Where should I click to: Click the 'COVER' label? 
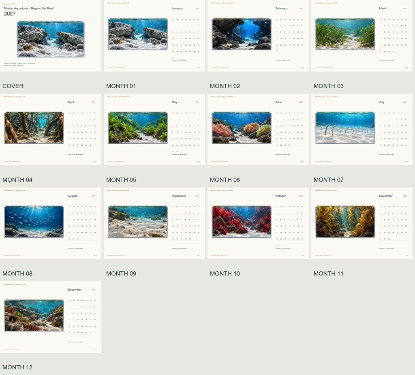tap(13, 86)
